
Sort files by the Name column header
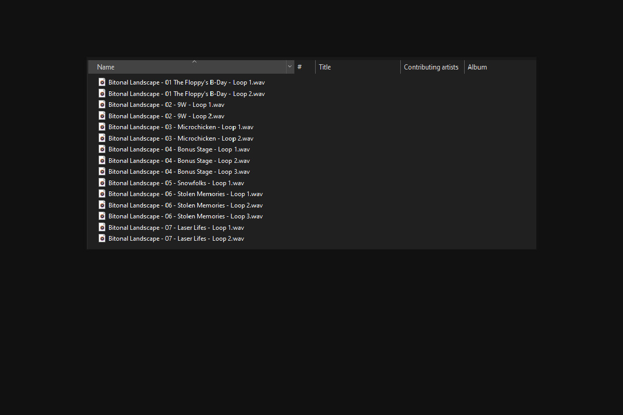click(x=187, y=67)
